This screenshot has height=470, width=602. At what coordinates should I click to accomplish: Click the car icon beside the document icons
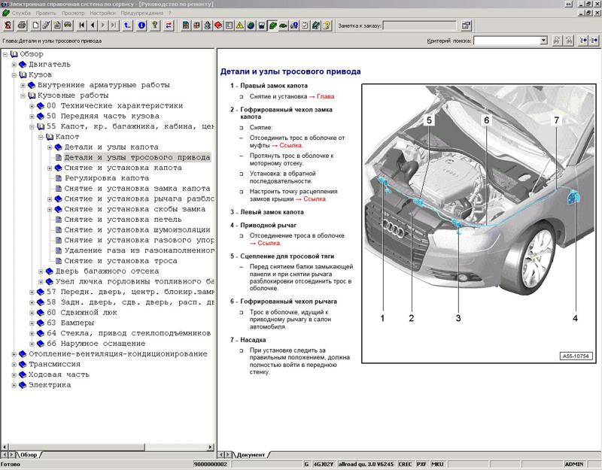tap(68, 26)
